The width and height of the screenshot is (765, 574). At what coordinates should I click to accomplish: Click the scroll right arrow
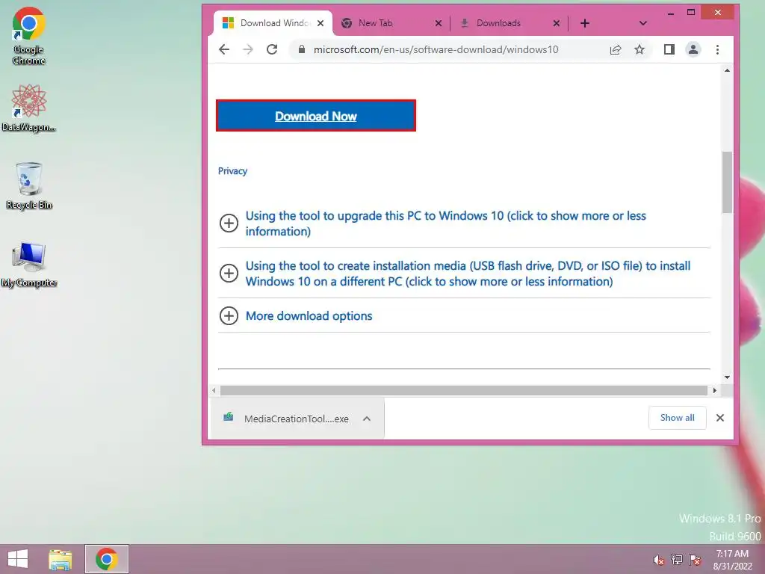click(x=715, y=390)
